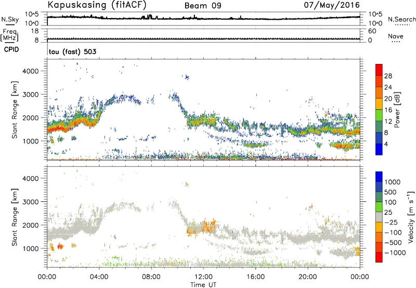The image size is (416, 288).
Task: Click the "CPID" label
Action: [11, 49]
